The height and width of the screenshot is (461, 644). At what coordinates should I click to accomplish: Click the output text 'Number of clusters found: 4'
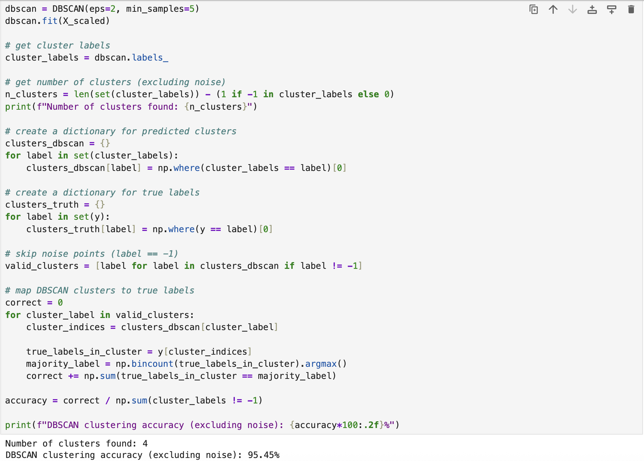(76, 444)
